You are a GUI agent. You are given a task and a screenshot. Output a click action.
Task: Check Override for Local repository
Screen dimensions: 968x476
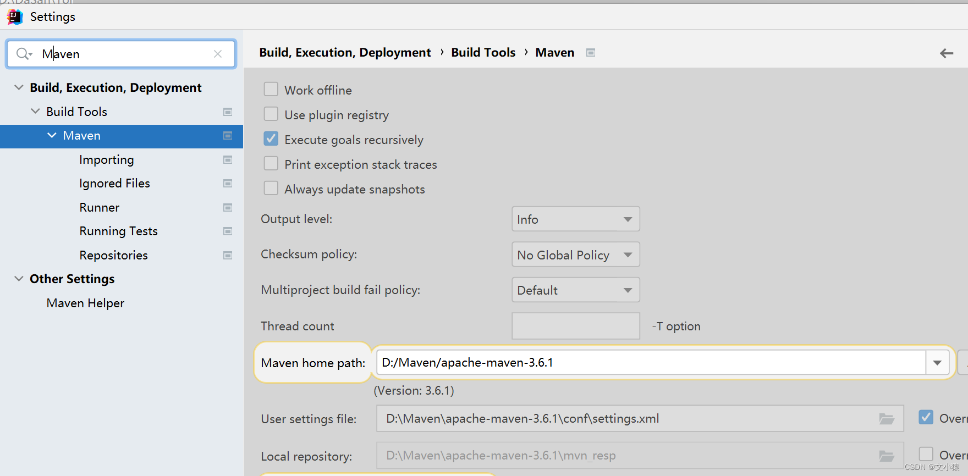click(926, 454)
